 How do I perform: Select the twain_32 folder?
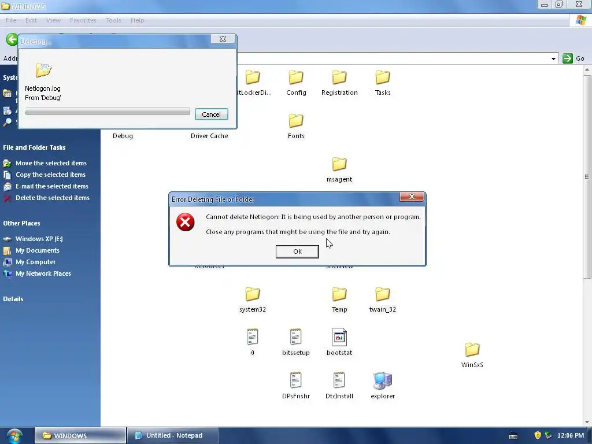tap(383, 300)
